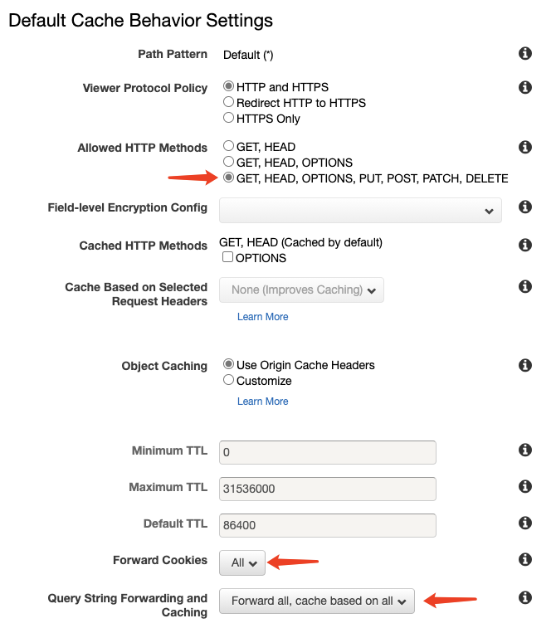
Task: Open Viewer Protocol Policy info icon
Action: tap(524, 87)
